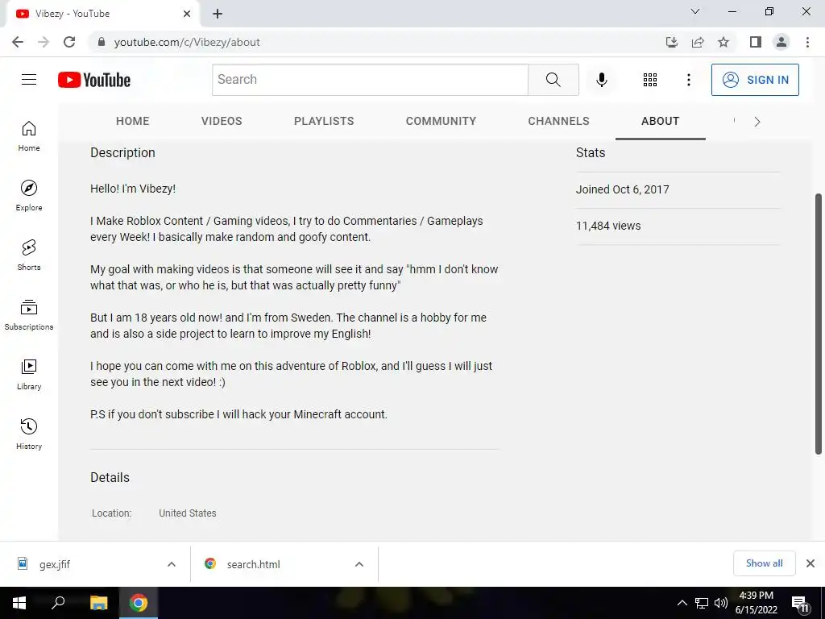This screenshot has width=825, height=619.
Task: Toggle the Chrome side panel
Action: [756, 42]
